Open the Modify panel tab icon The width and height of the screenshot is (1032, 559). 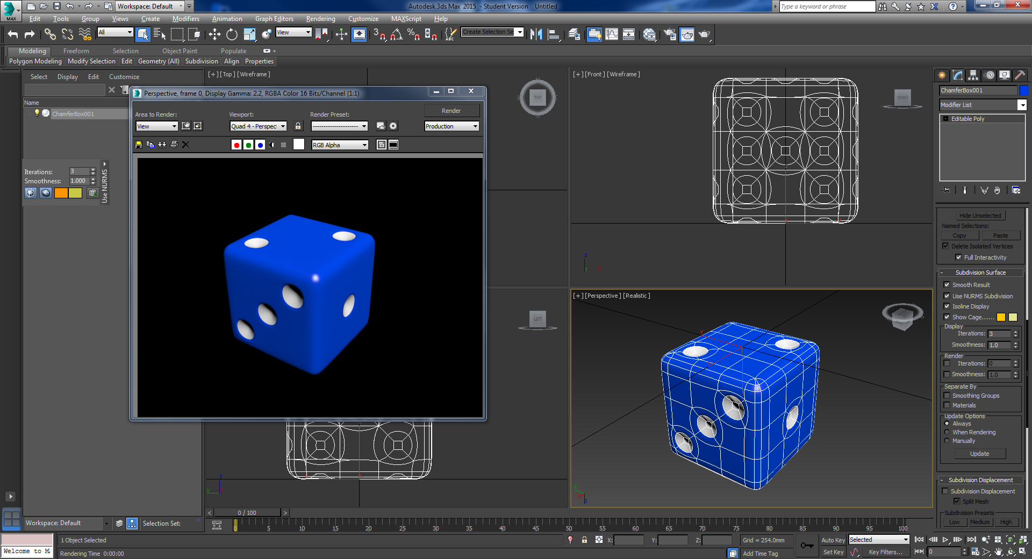point(957,75)
